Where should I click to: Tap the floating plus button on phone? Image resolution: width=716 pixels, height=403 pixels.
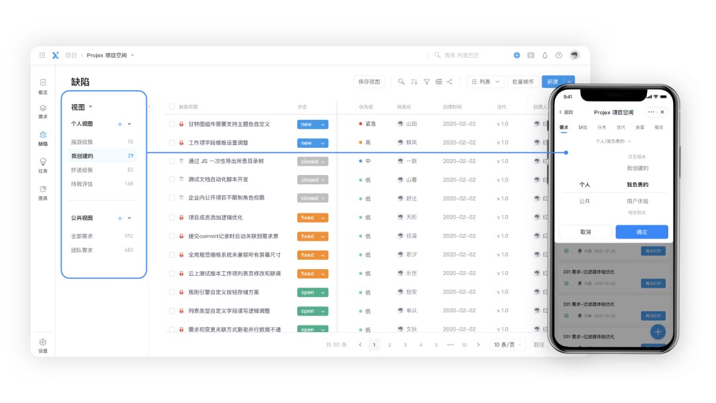[x=658, y=332]
